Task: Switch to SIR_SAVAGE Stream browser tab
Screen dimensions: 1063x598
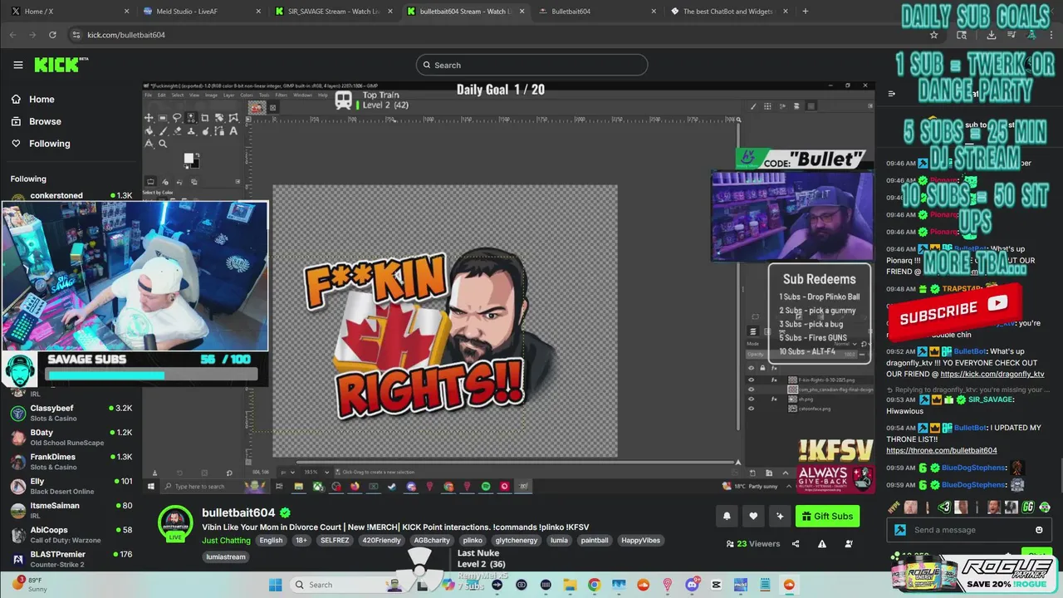Action: click(x=334, y=12)
